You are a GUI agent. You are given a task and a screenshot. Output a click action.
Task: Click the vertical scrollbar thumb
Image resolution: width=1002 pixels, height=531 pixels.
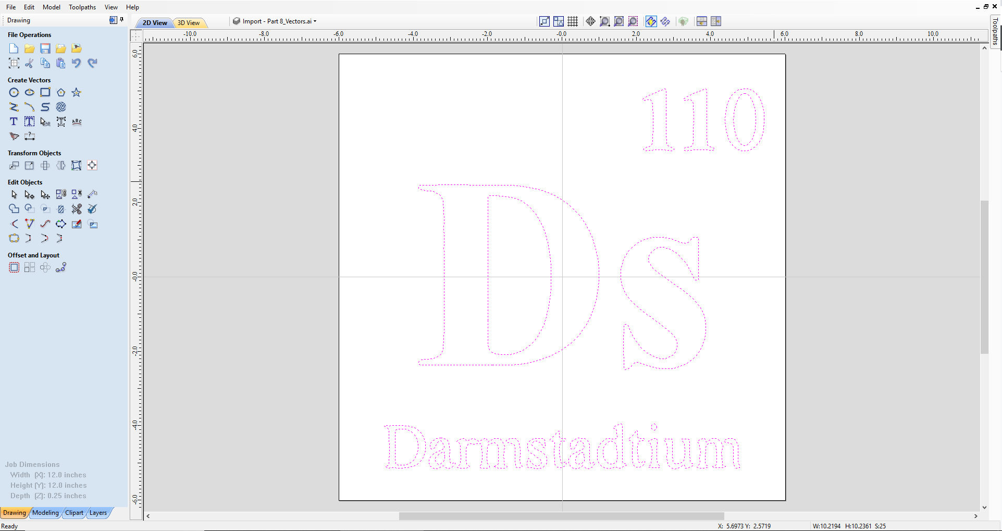[984, 277]
